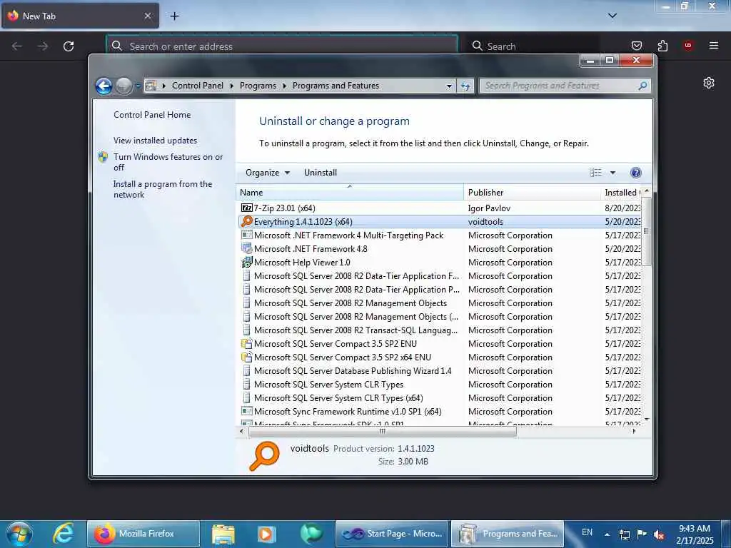Open the More view options dropdown arrow
Viewport: 731px width, 548px height.
point(613,173)
